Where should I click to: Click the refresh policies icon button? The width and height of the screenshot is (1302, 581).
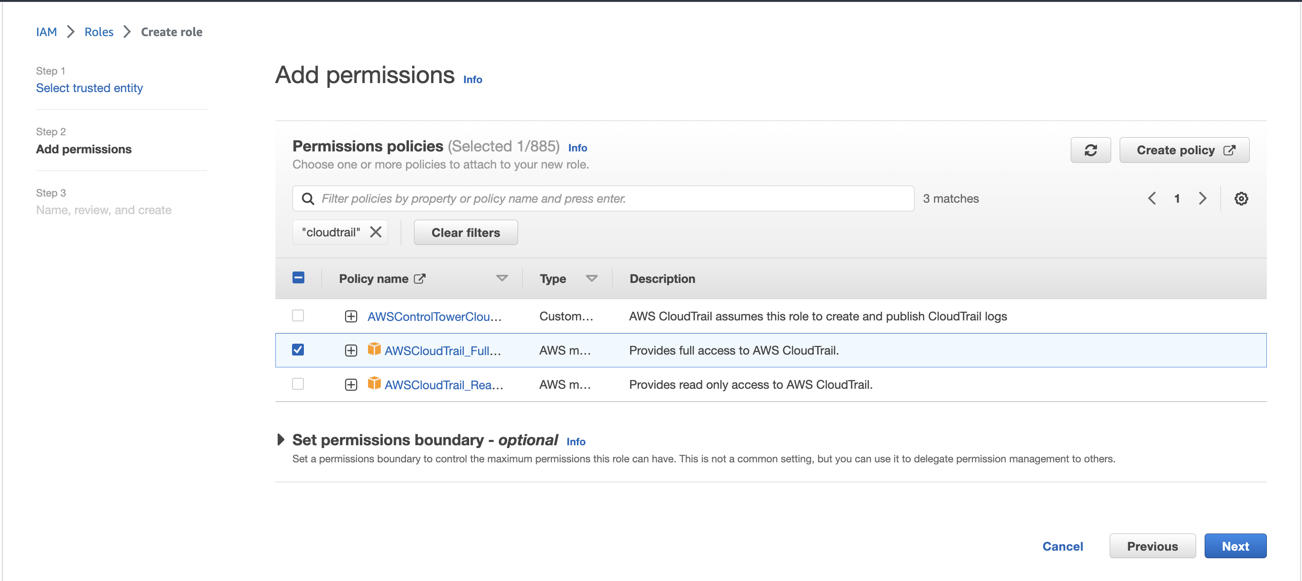pyautogui.click(x=1090, y=150)
